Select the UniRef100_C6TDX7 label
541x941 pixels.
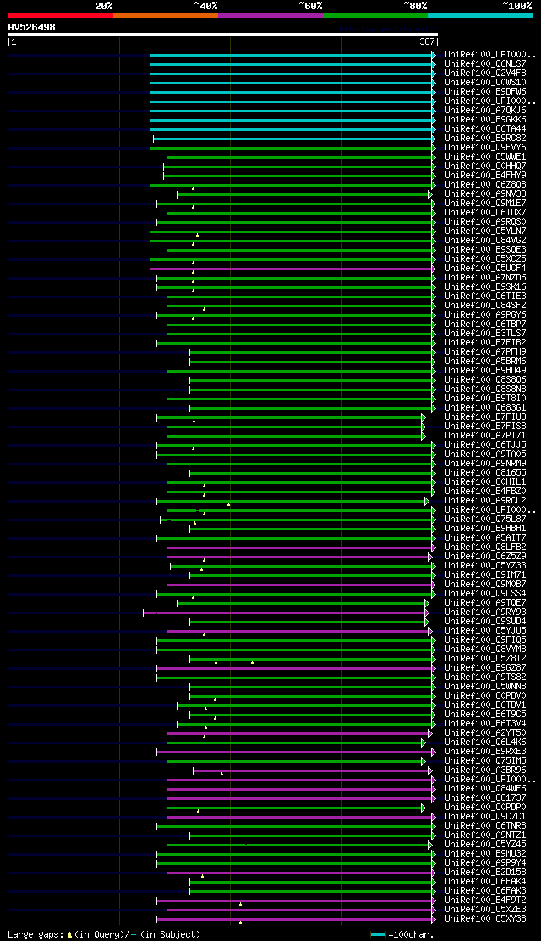coord(486,213)
